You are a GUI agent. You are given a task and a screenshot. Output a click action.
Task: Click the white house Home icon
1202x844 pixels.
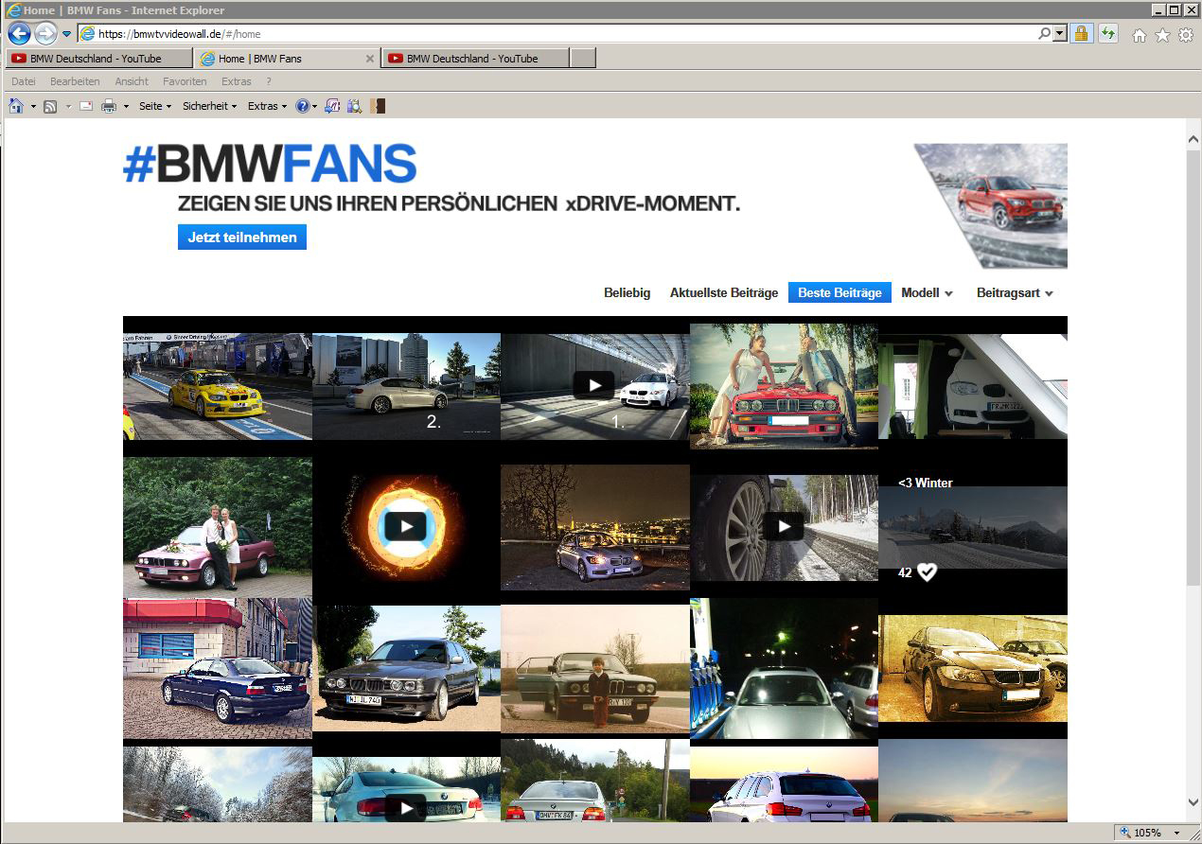[x=1140, y=35]
